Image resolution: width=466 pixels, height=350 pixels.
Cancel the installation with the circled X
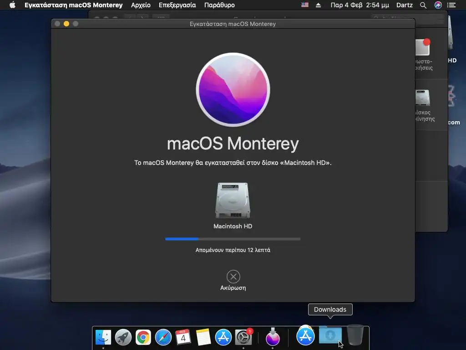[233, 277]
